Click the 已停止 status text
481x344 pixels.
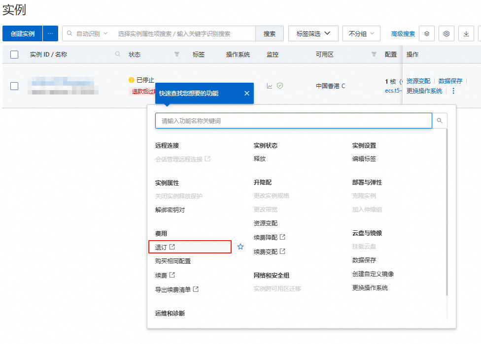click(145, 80)
